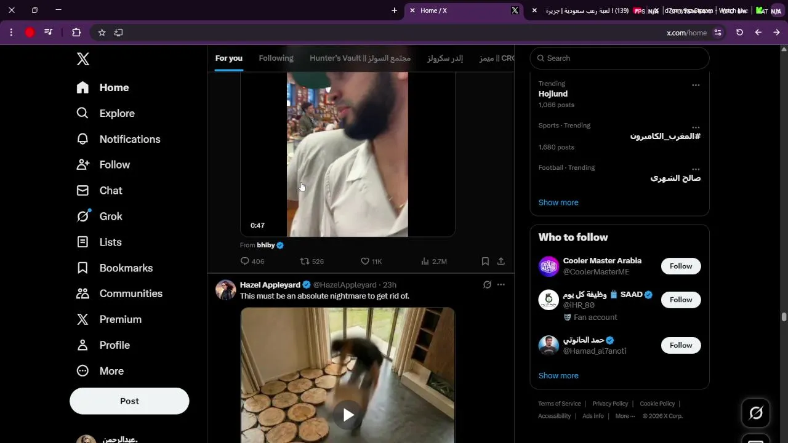Screen dimensions: 788x443
Task: Click the left-pointing arrow in browser toolbar
Action: coord(758,33)
